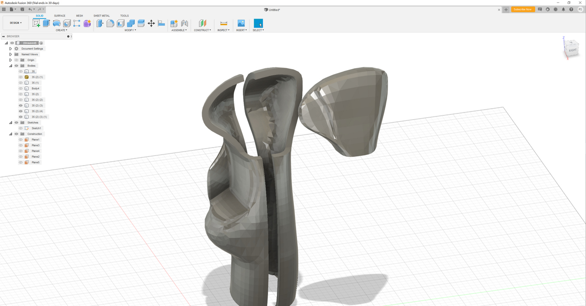Click the RIGHT face of the ViewCube

click(x=572, y=50)
